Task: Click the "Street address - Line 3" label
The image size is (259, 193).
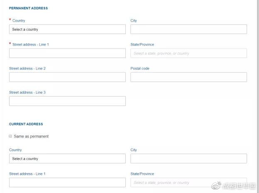Action: [x=27, y=92]
